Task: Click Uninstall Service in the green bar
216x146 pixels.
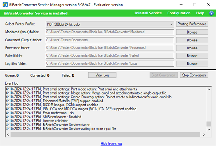Action: (148, 13)
